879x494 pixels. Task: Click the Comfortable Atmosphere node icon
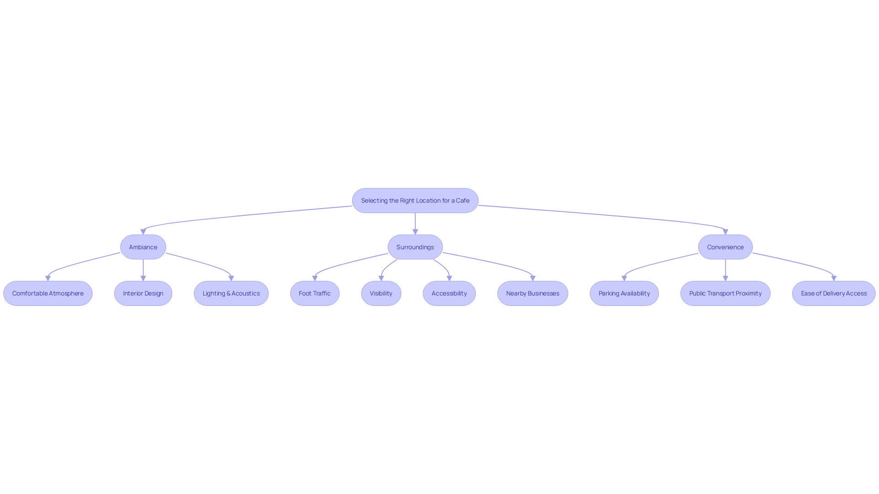(x=48, y=293)
